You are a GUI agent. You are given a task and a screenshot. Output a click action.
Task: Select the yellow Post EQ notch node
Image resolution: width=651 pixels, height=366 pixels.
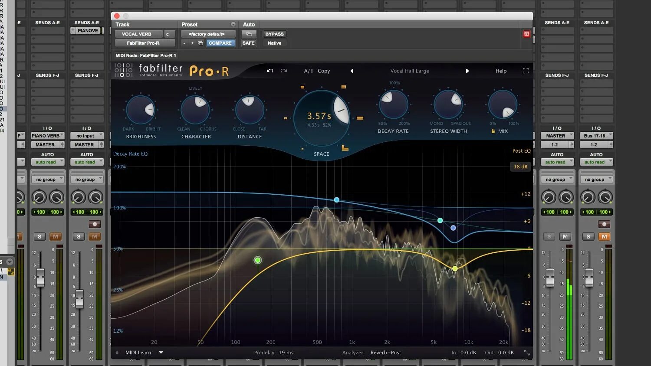pyautogui.click(x=455, y=268)
